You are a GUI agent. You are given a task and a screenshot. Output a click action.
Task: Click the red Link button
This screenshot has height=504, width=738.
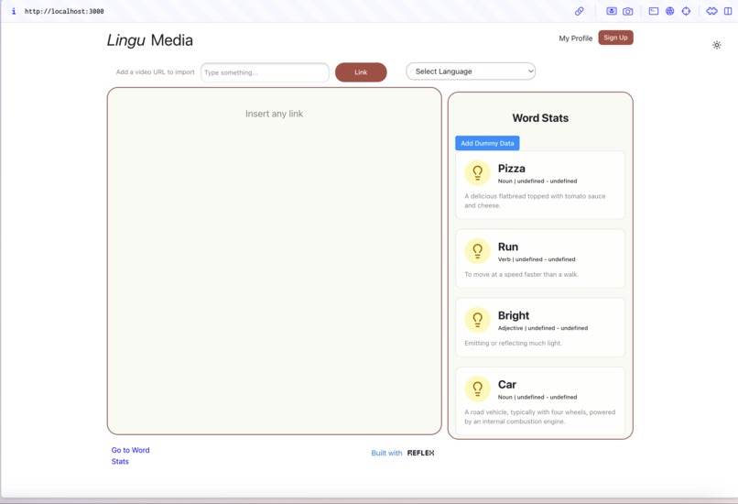361,72
